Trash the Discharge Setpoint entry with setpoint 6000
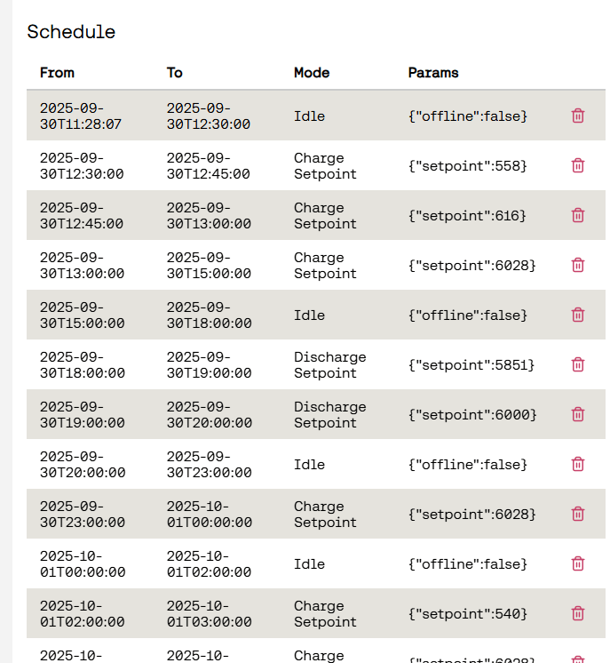Viewport: 610px width, 663px height. click(578, 414)
